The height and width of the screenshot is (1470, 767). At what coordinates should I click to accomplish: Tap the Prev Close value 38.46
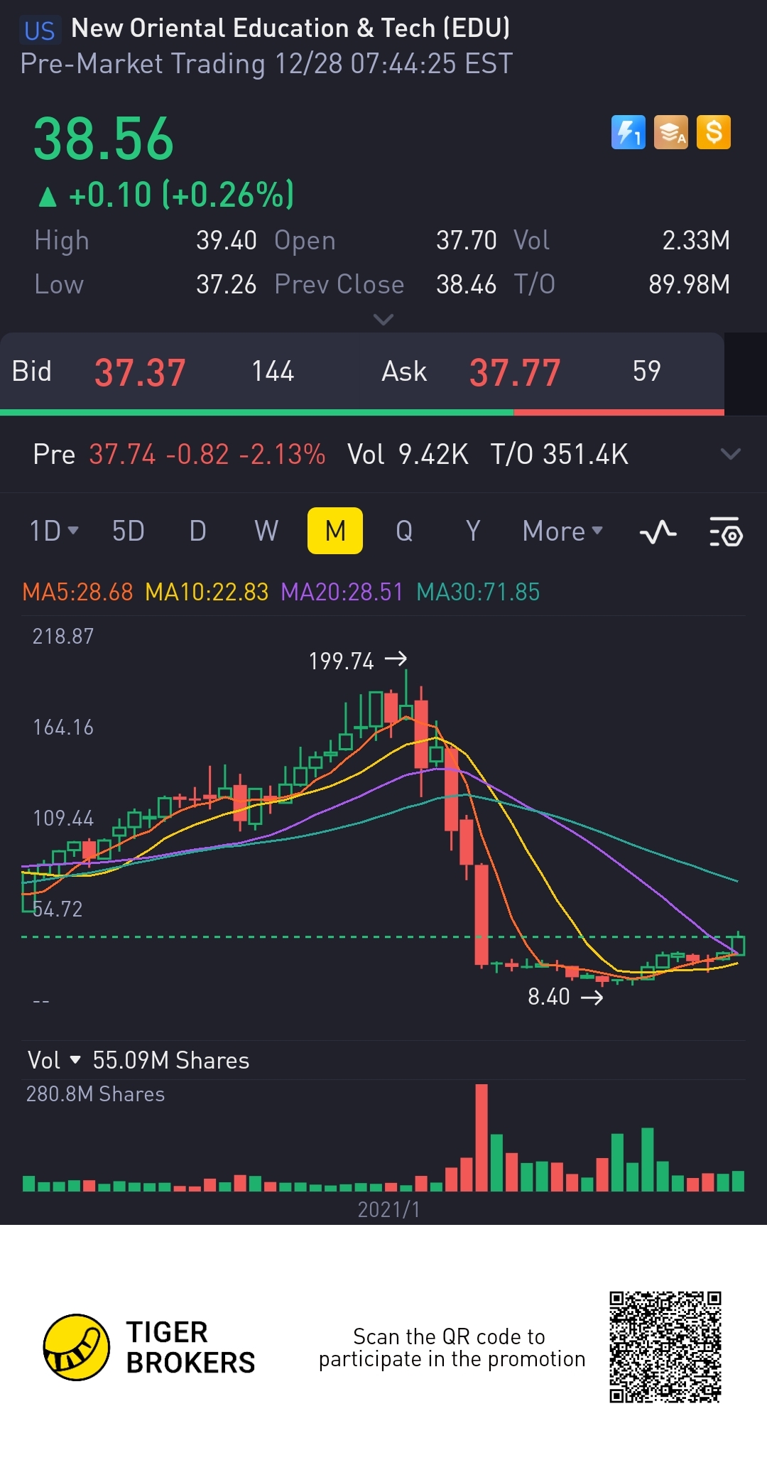pos(467,284)
